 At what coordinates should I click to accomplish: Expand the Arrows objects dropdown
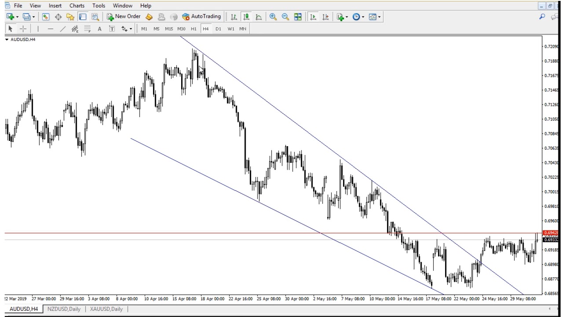pyautogui.click(x=131, y=29)
